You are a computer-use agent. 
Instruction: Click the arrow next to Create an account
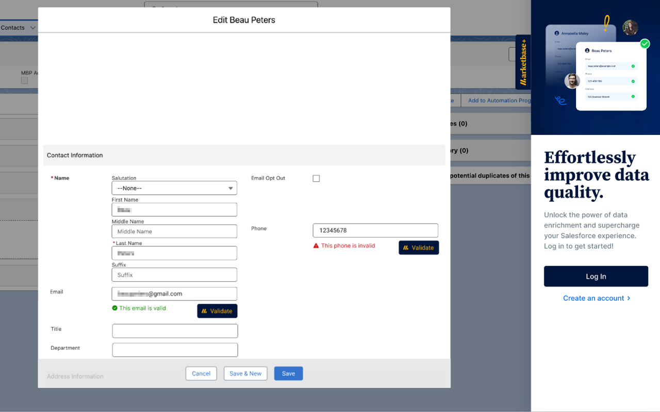coord(629,298)
